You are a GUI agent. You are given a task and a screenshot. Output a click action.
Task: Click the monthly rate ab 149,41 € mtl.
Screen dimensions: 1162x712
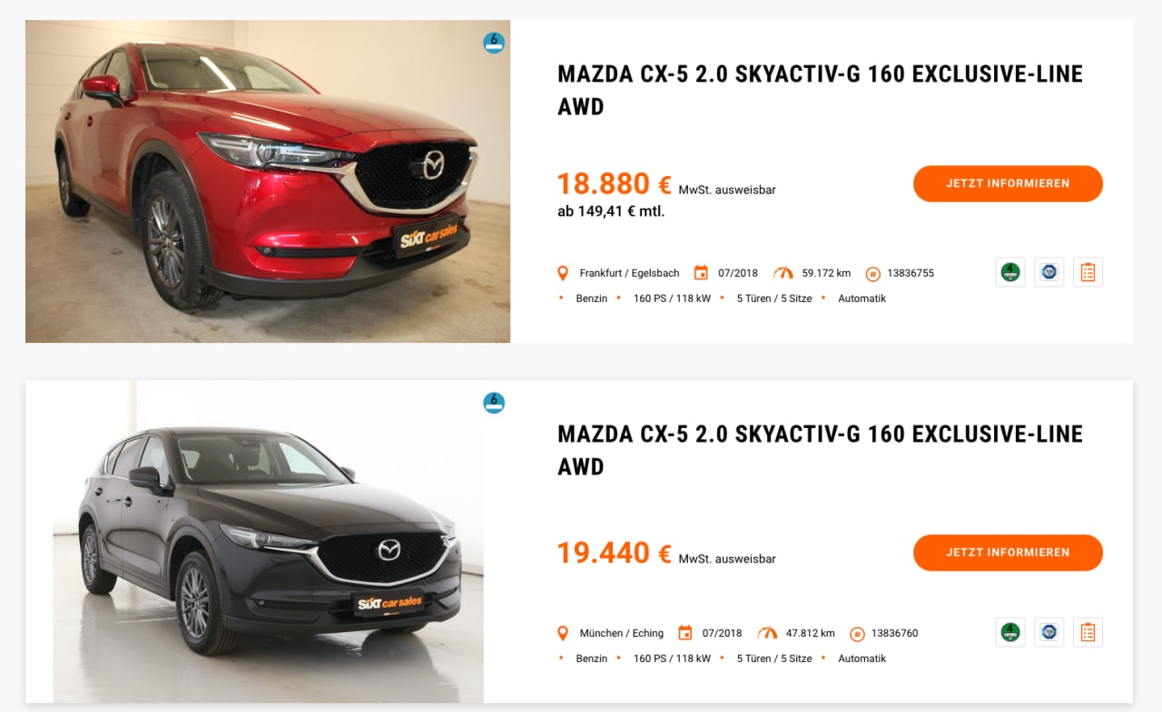pos(611,211)
